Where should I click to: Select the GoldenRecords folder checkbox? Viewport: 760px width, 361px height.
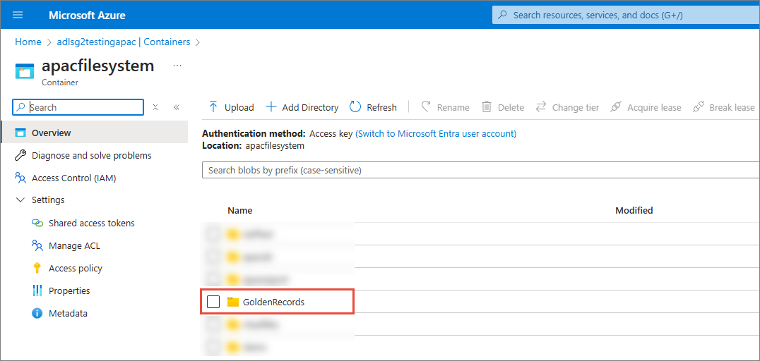pyautogui.click(x=213, y=302)
